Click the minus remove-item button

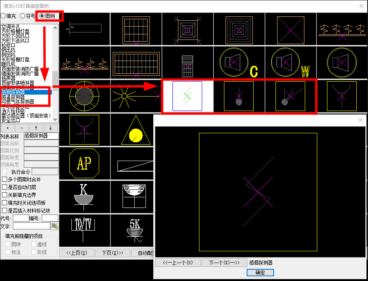click(x=22, y=128)
